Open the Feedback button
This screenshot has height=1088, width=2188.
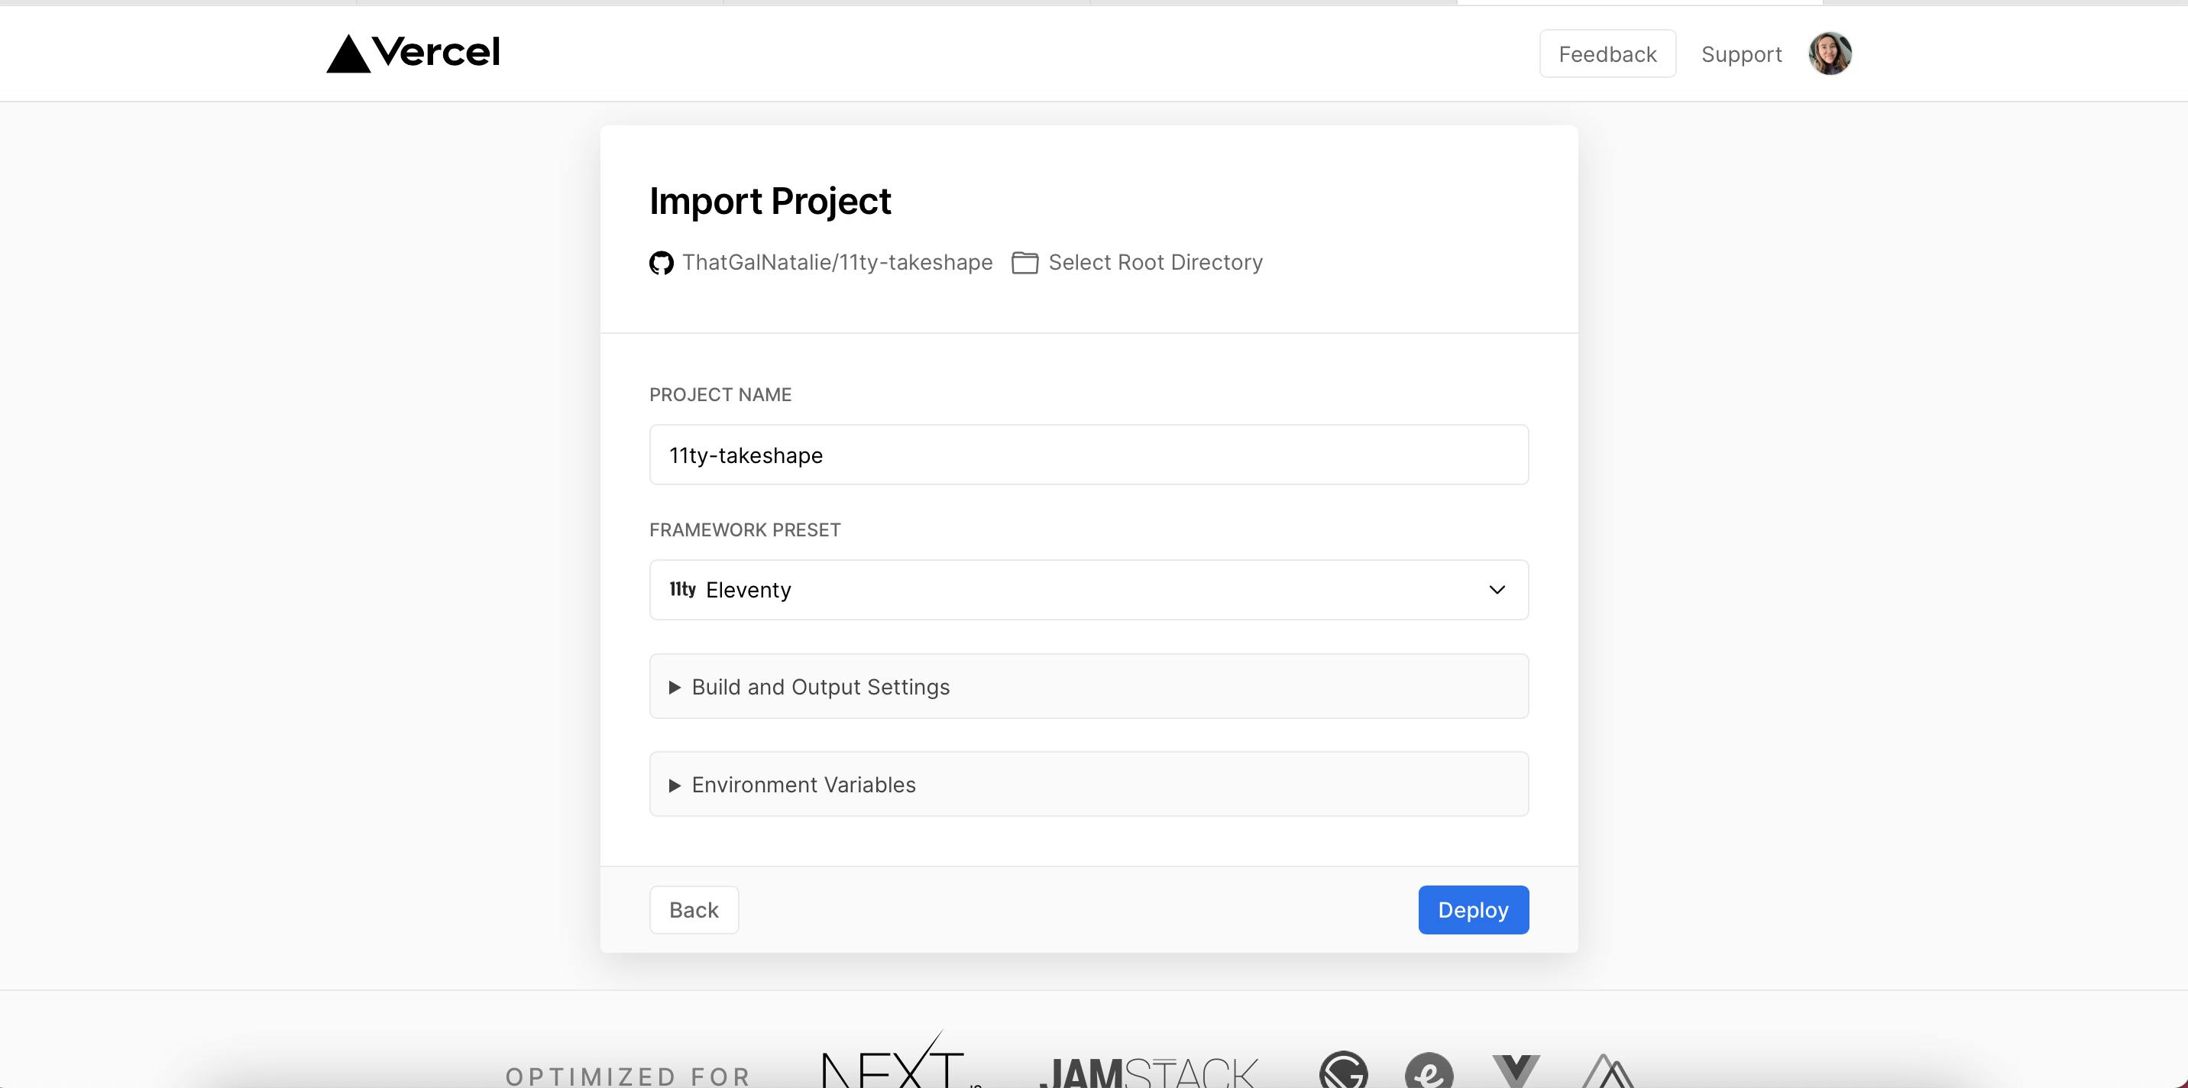(x=1607, y=53)
